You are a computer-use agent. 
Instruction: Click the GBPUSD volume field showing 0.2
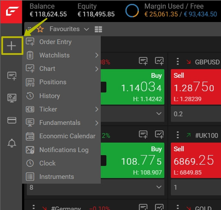click(x=196, y=114)
